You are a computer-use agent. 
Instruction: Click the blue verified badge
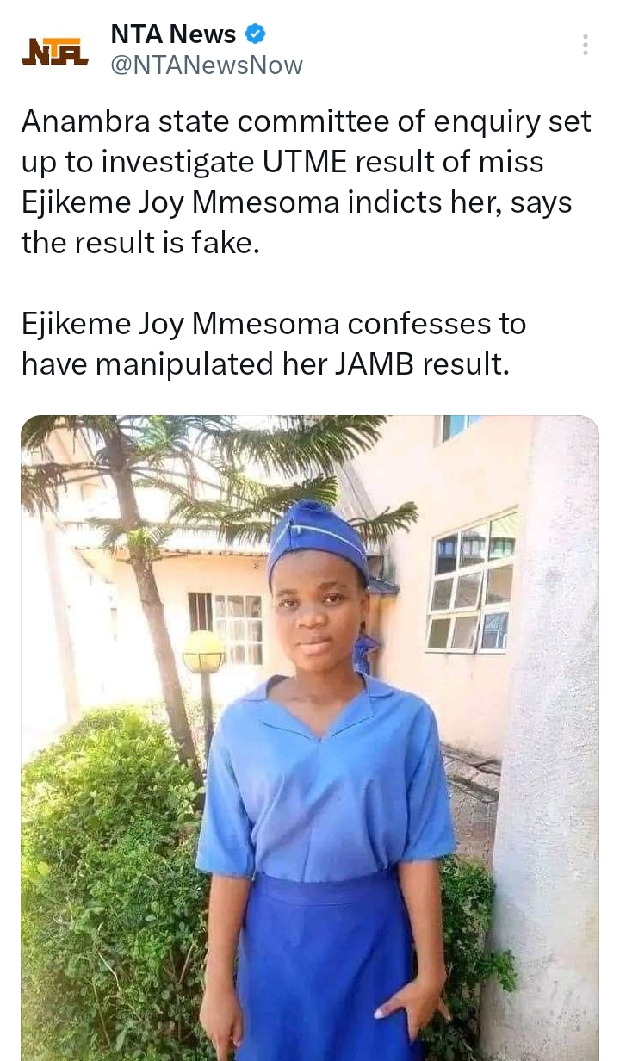click(x=255, y=34)
